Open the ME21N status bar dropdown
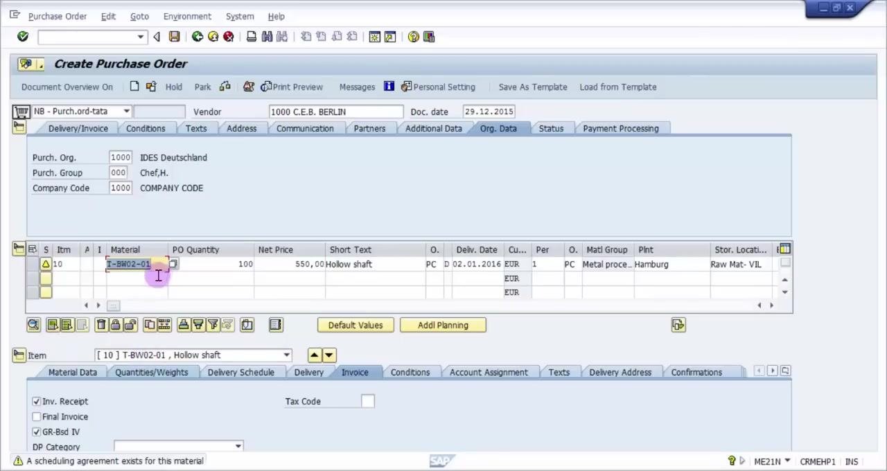The height and width of the screenshot is (471, 887). point(787,461)
